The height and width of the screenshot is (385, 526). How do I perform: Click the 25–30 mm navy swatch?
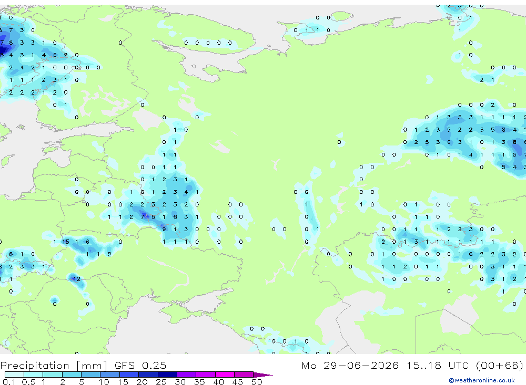[x=167, y=374]
